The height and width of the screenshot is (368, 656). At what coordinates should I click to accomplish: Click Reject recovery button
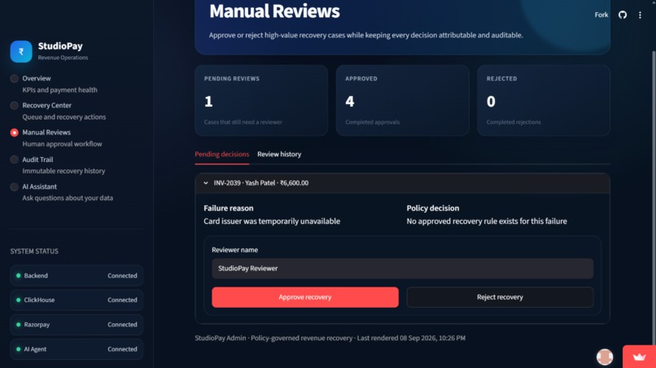point(500,297)
